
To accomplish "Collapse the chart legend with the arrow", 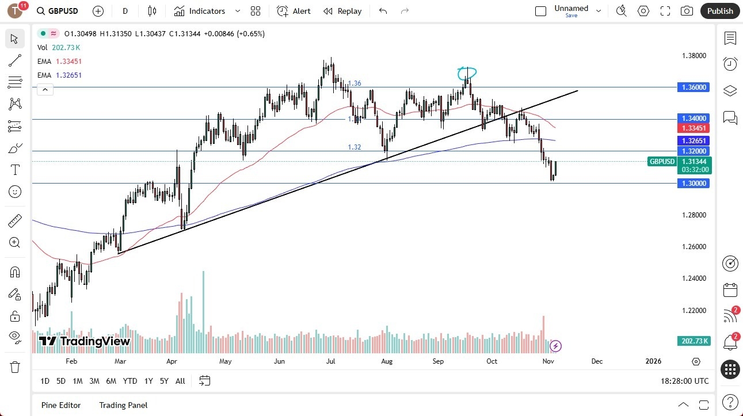I will [x=45, y=89].
